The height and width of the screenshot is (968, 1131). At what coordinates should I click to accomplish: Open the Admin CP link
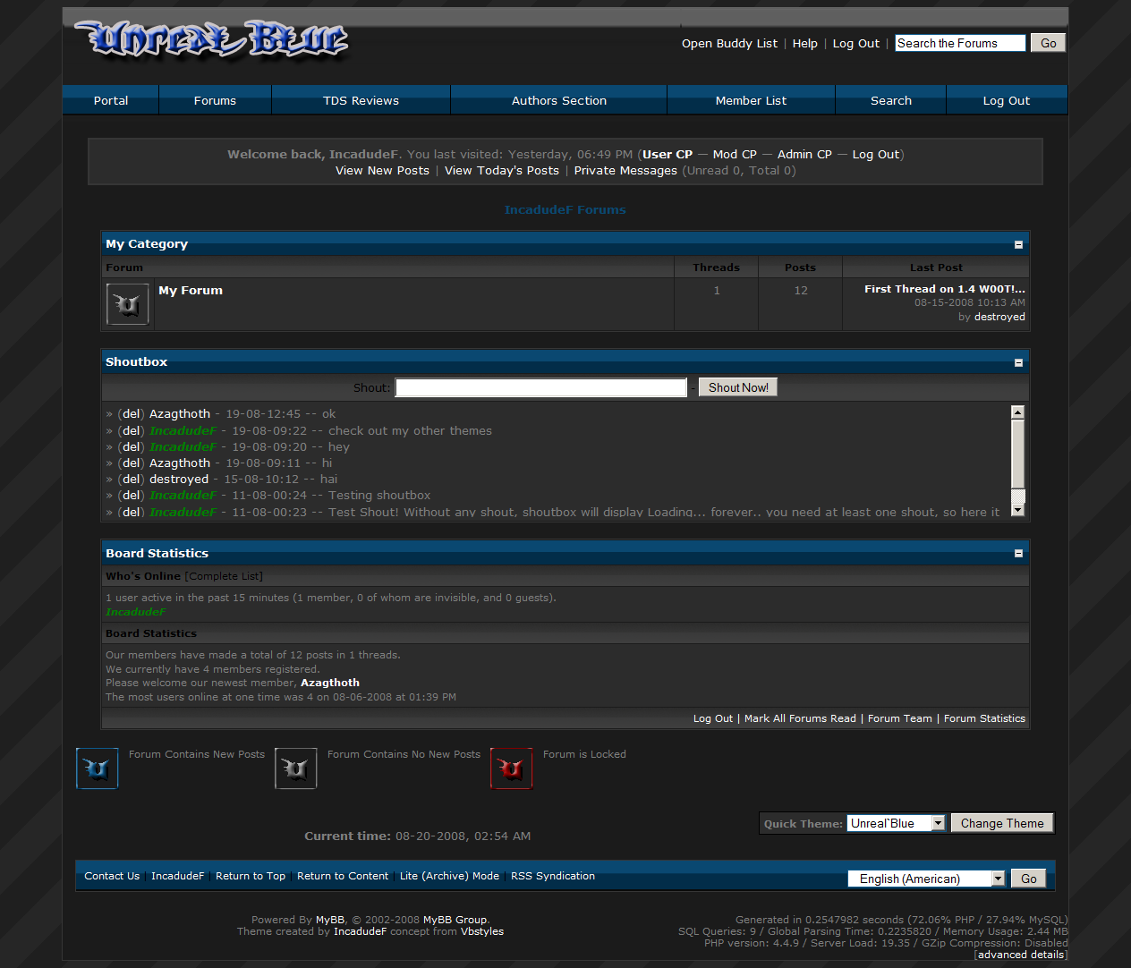click(804, 154)
